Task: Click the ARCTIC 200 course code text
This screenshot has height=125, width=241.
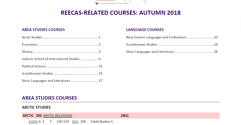Action: pyautogui.click(x=32, y=116)
